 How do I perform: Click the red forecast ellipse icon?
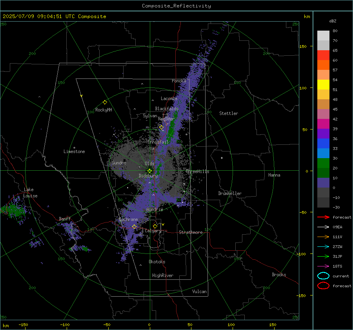point(323,286)
